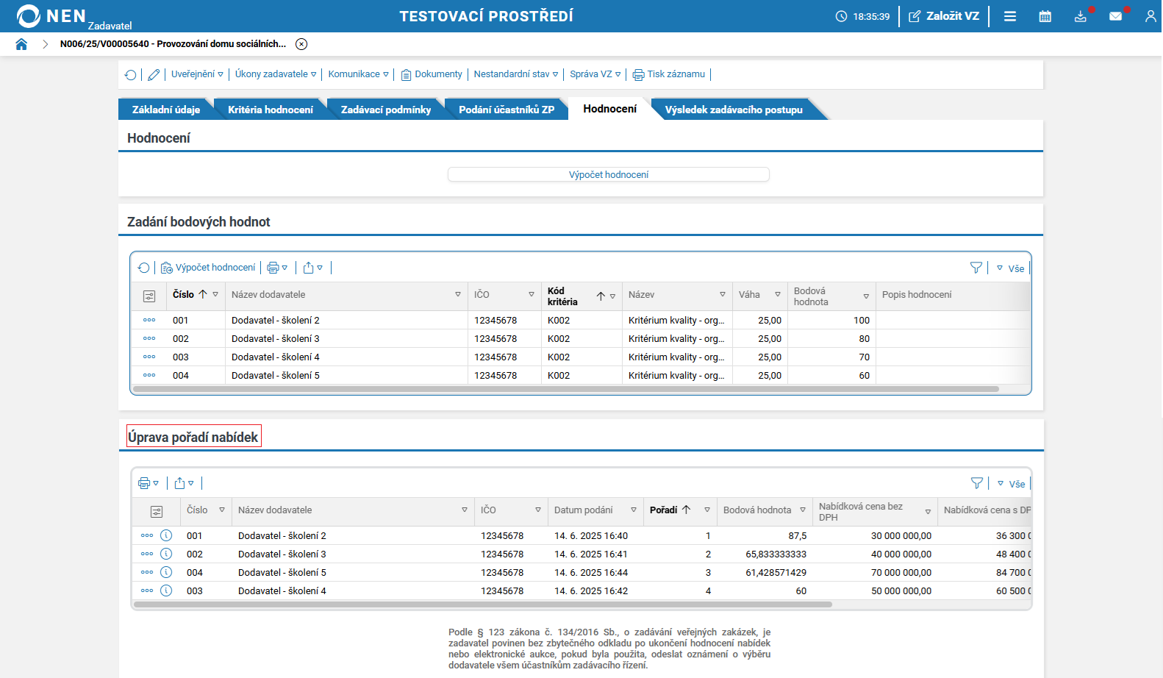The width and height of the screenshot is (1163, 678).
Task: Open column settings icon in Úprava pořadí table
Action: [x=156, y=511]
